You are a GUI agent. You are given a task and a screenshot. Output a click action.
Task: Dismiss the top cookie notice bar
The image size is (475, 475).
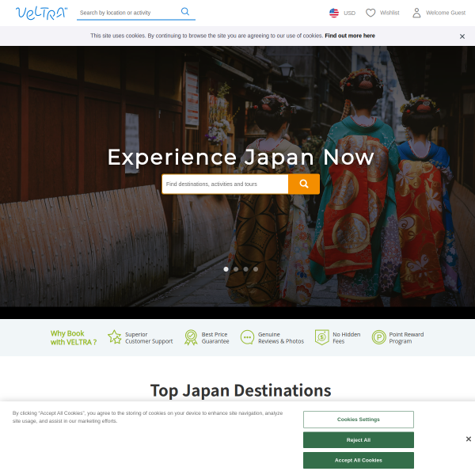point(462,36)
